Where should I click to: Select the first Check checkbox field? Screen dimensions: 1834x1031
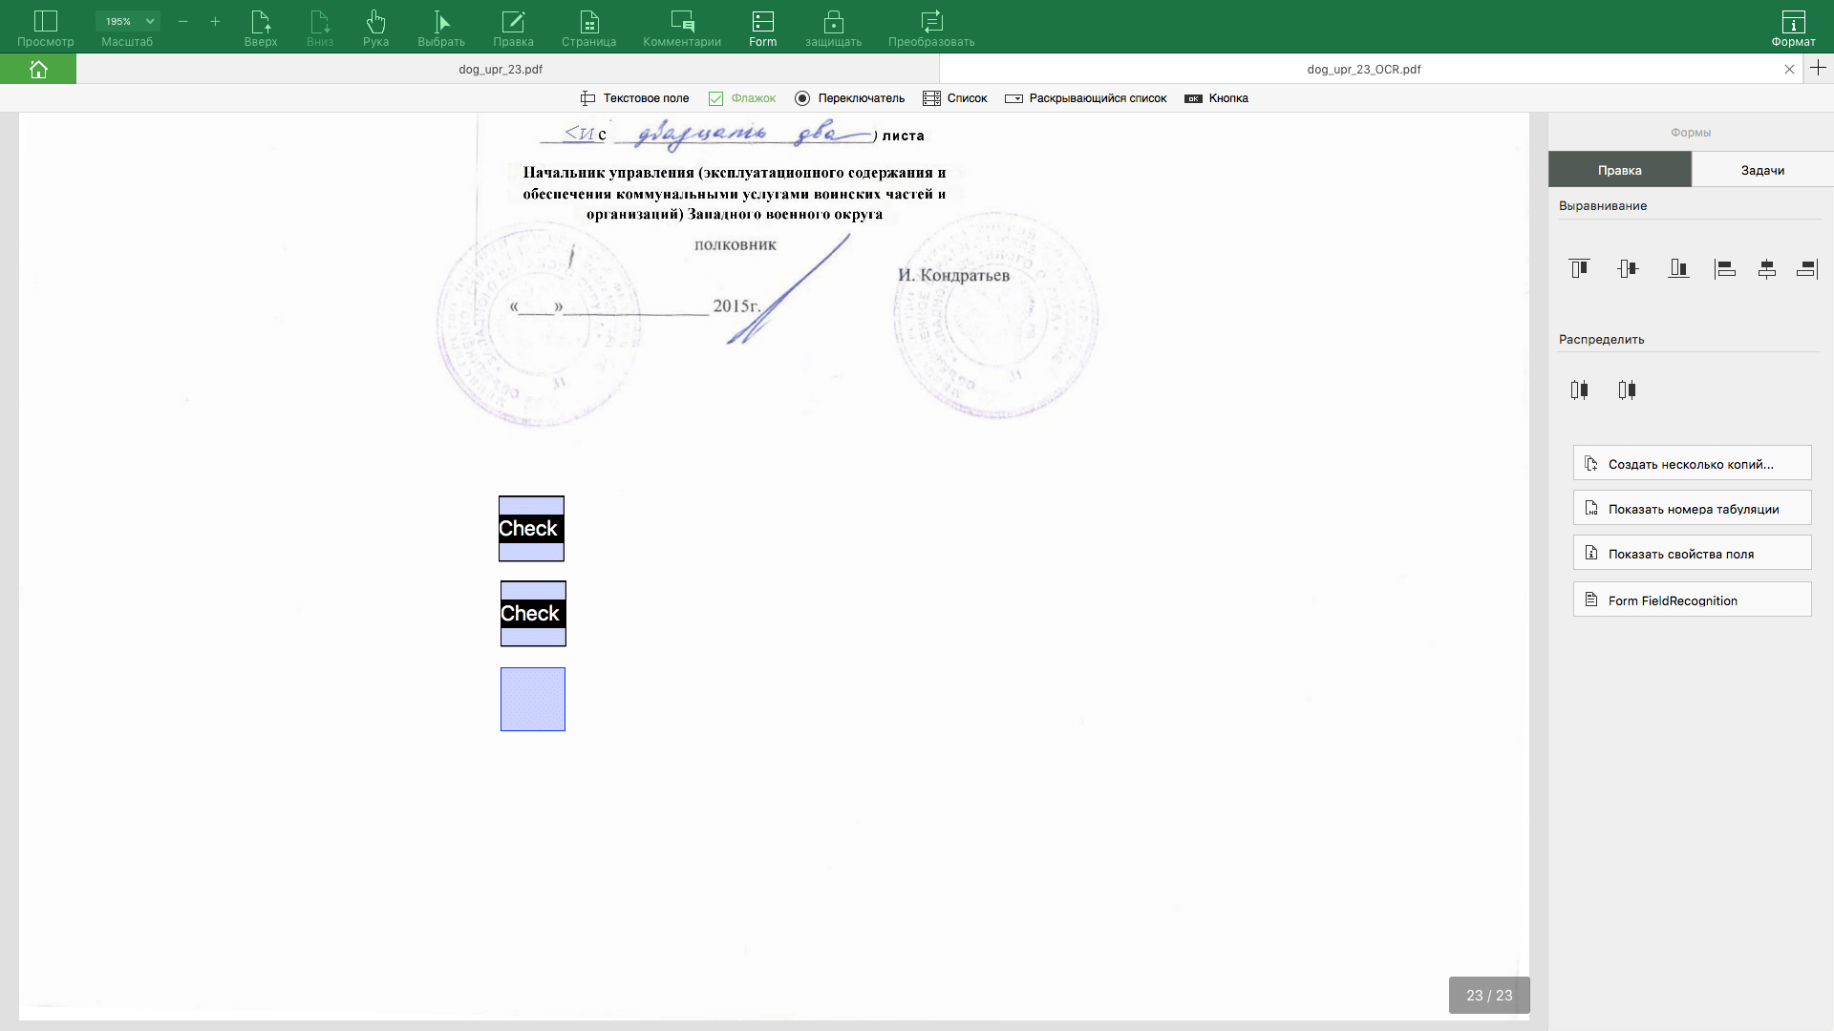531,529
